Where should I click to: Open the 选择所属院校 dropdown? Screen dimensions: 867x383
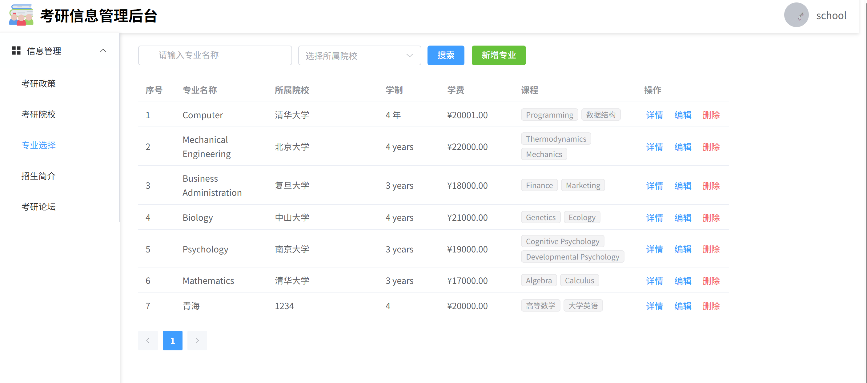(x=359, y=55)
